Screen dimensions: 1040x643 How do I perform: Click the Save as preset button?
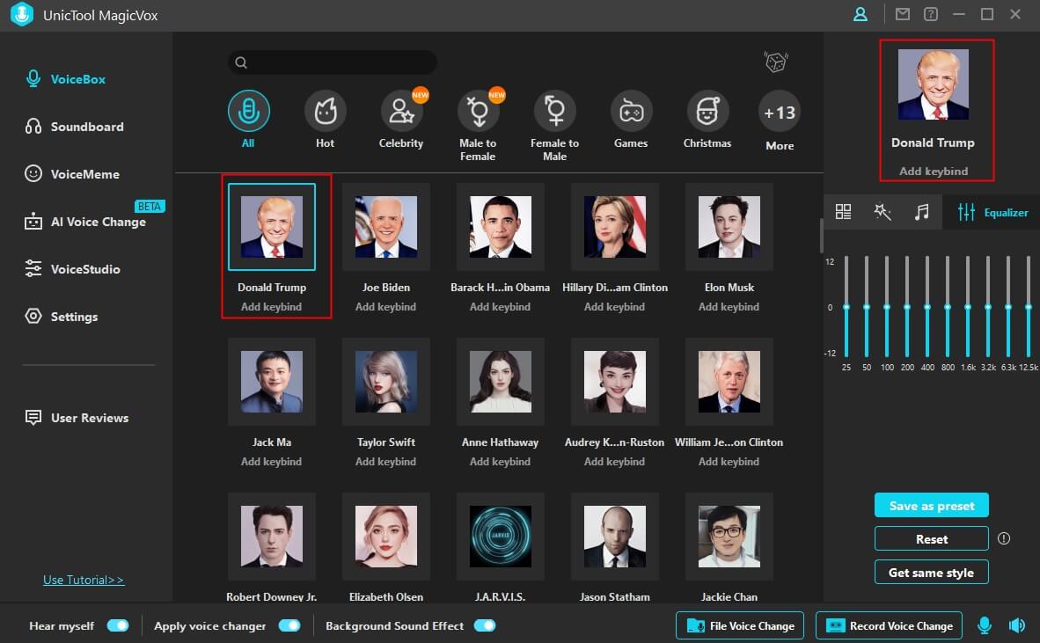(931, 506)
